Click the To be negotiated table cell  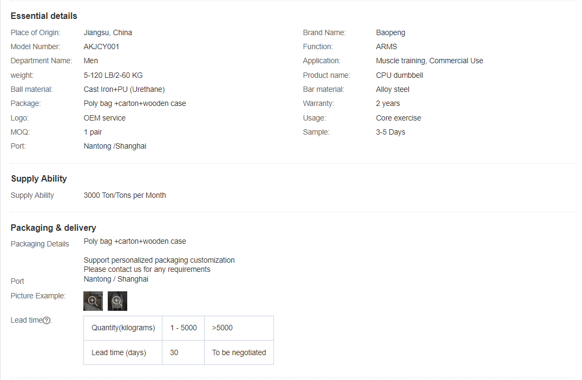click(239, 352)
